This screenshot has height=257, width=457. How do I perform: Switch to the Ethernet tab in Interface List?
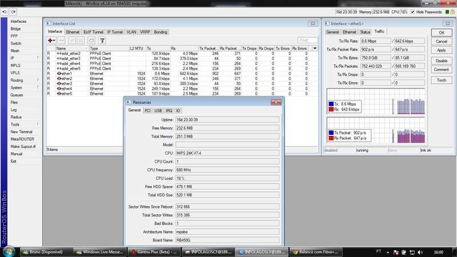point(73,32)
